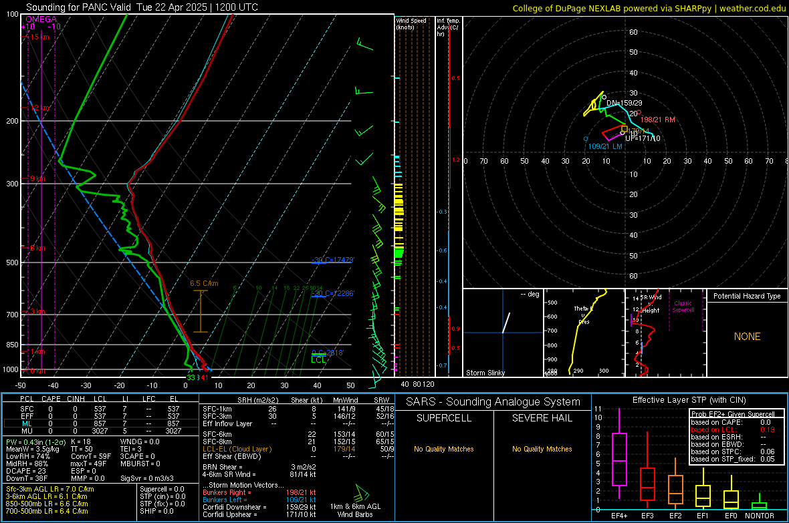The image size is (789, 523).
Task: Click the 1km & 6km AGL wind barb glyph
Action: pos(361,492)
